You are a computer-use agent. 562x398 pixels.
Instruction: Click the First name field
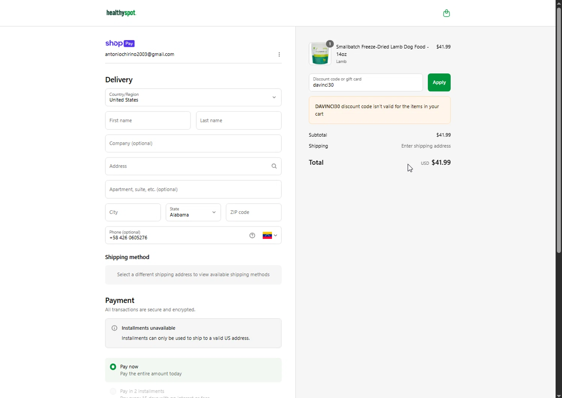[x=148, y=121]
